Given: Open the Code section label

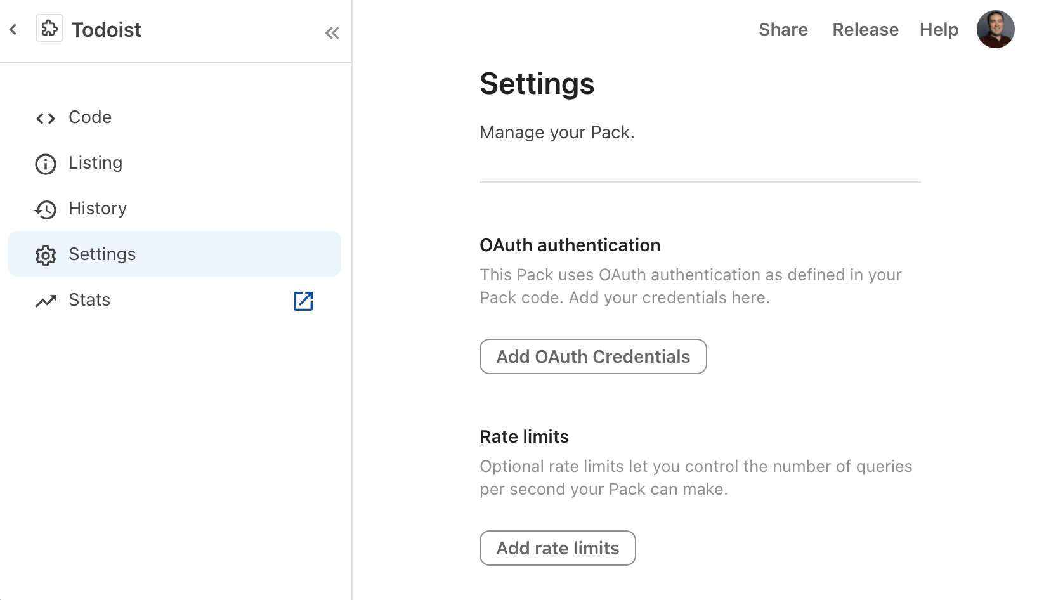Looking at the screenshot, I should pos(90,117).
